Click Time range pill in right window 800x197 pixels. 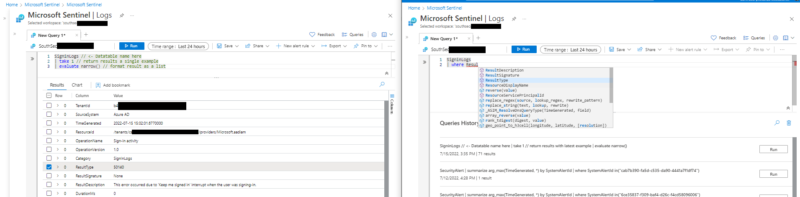571,50
